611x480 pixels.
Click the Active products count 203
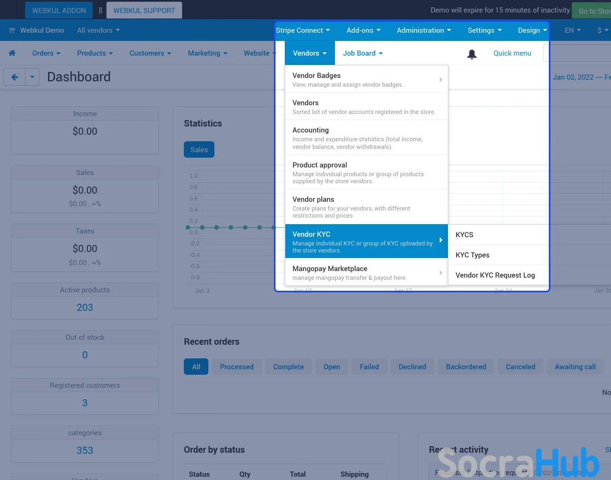click(85, 308)
